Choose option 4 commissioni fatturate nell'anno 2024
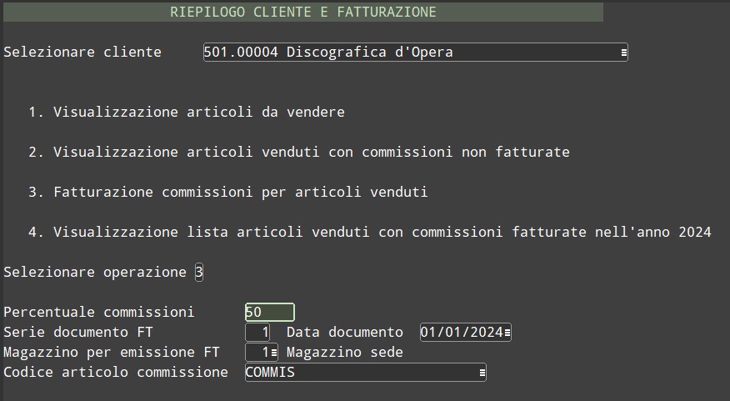Viewport: 730px width, 401px height. coord(369,232)
